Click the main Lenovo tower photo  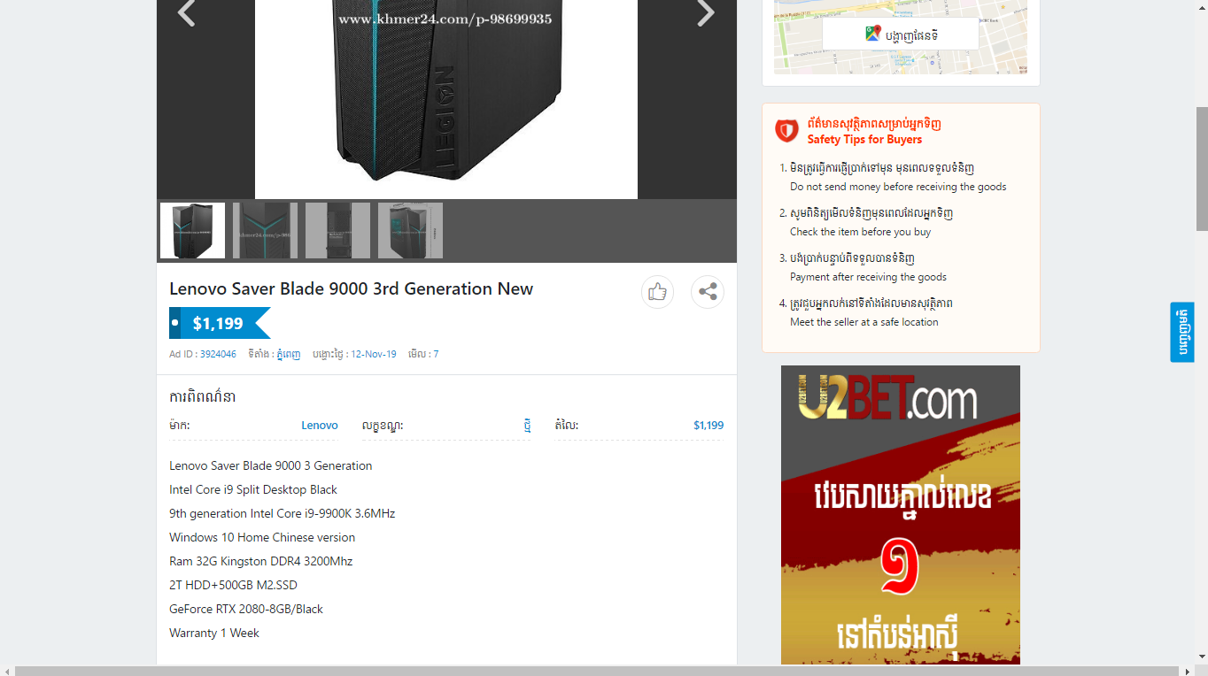pos(446,99)
